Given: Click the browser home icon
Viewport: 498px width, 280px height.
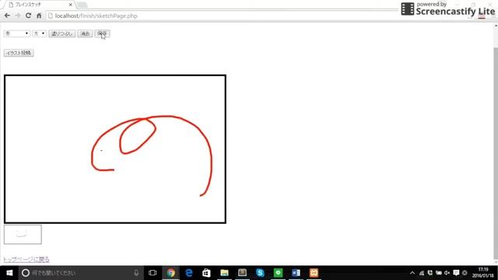Looking at the screenshot, I should [39, 16].
